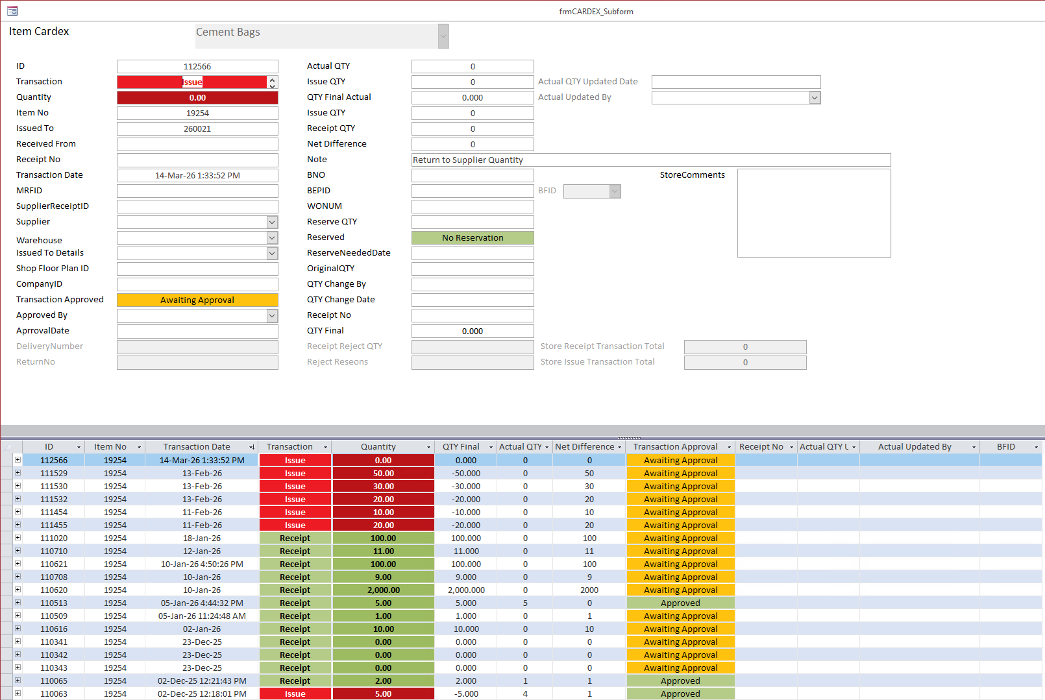Viewport: 1045px width, 700px height.
Task: Click the Actual QTY Updated Date field
Action: (x=736, y=82)
